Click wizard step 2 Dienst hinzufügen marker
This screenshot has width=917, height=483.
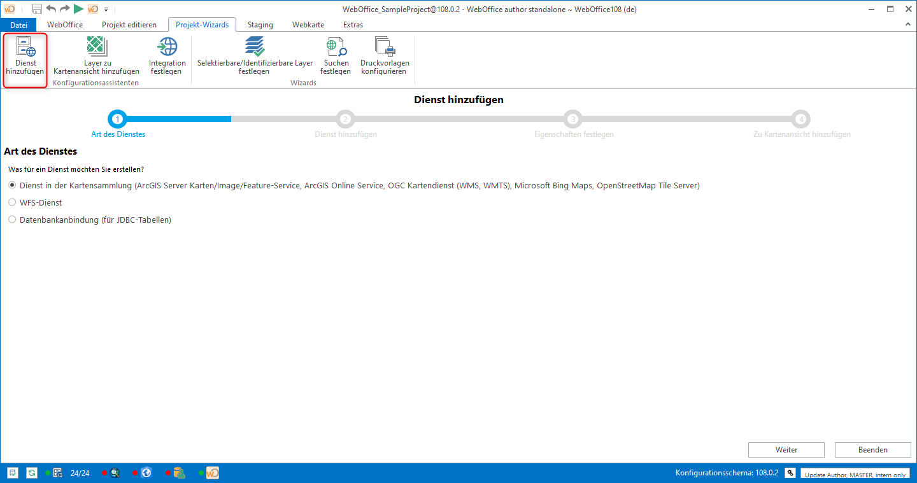(x=345, y=119)
